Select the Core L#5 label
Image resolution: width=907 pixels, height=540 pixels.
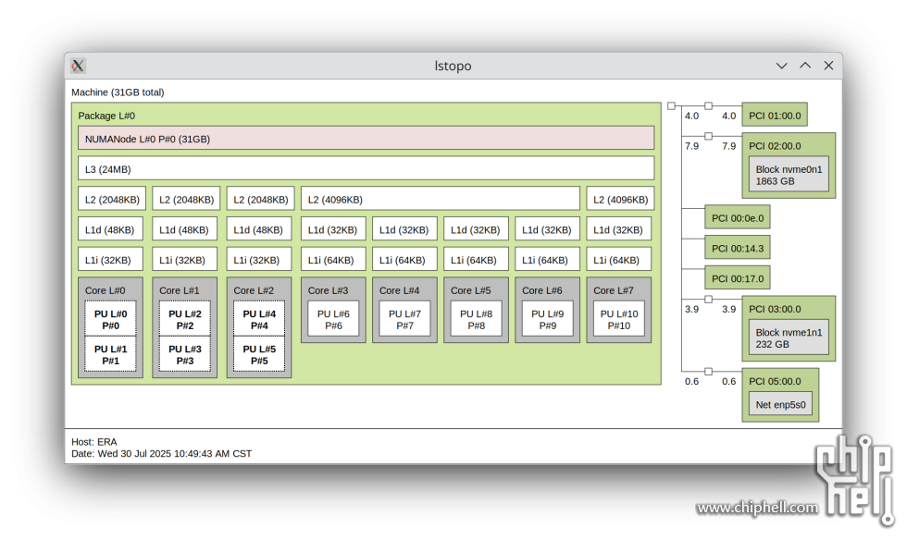click(471, 290)
